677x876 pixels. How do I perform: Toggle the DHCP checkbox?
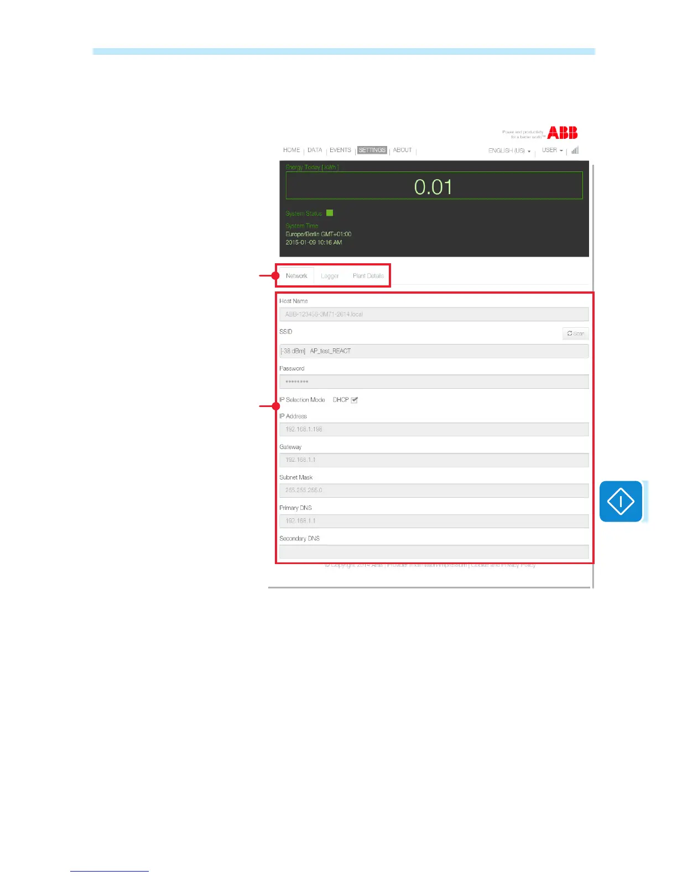coord(355,400)
